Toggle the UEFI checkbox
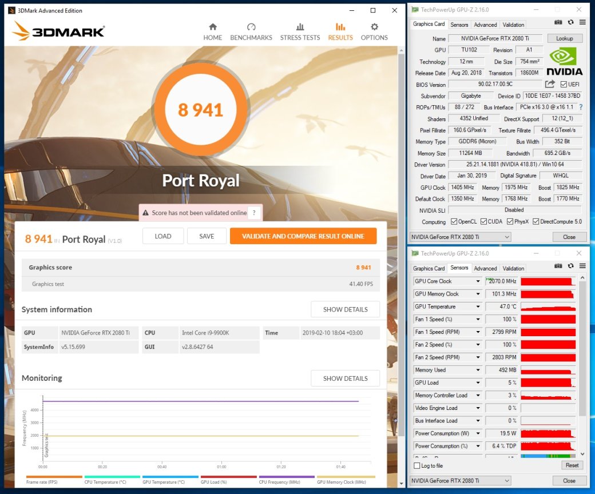The height and width of the screenshot is (494, 595). [x=564, y=85]
